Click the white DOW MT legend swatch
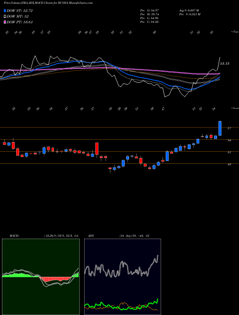 (5, 16)
